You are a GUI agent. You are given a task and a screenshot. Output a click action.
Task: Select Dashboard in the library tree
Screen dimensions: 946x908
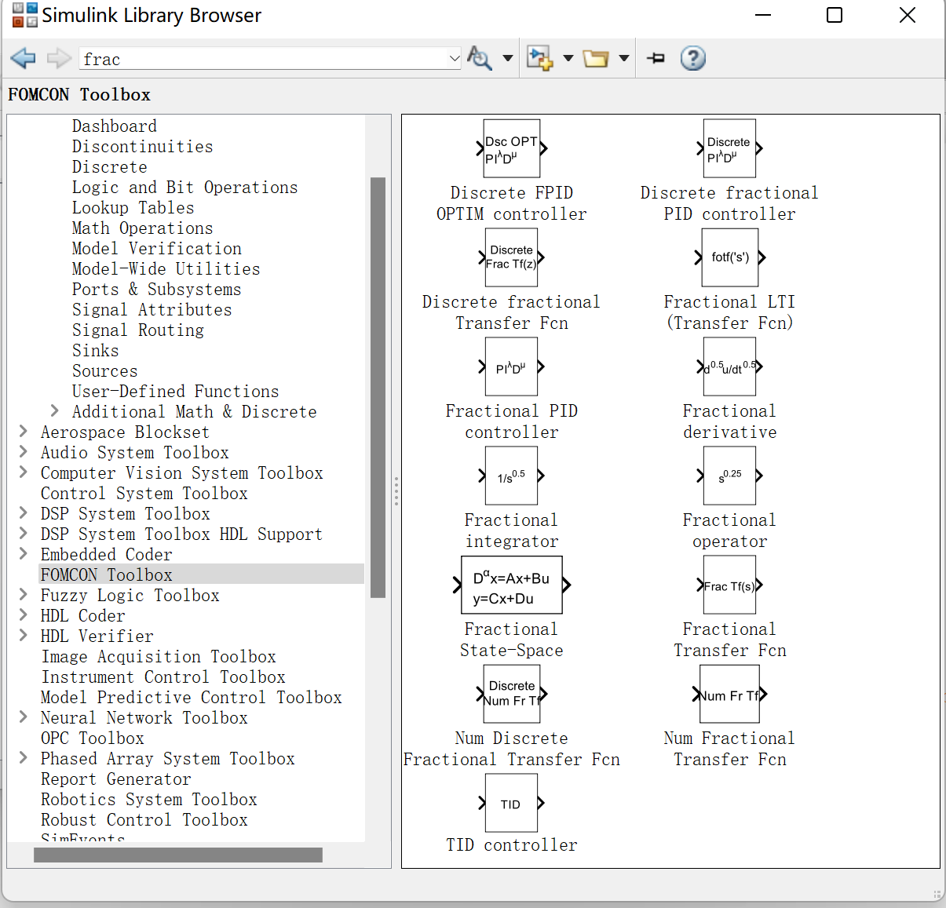coord(115,126)
